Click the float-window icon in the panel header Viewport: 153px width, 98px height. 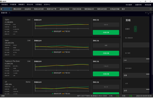(150, 13)
